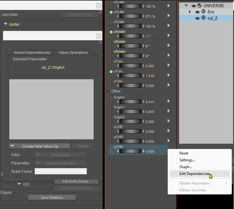Close the dependency editor floating window
234x209 pixels.
tap(99, 36)
